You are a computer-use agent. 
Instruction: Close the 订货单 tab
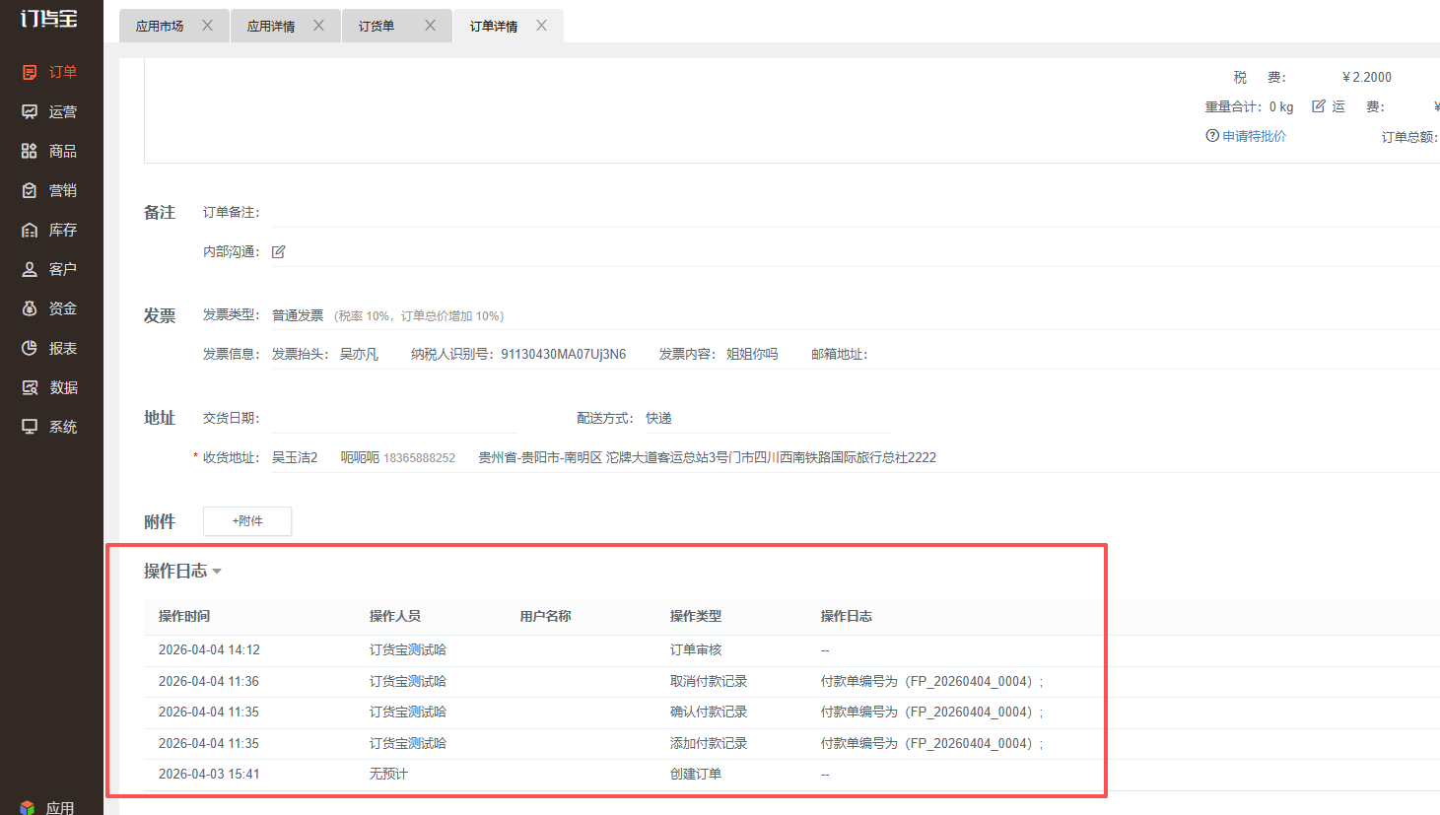click(430, 26)
